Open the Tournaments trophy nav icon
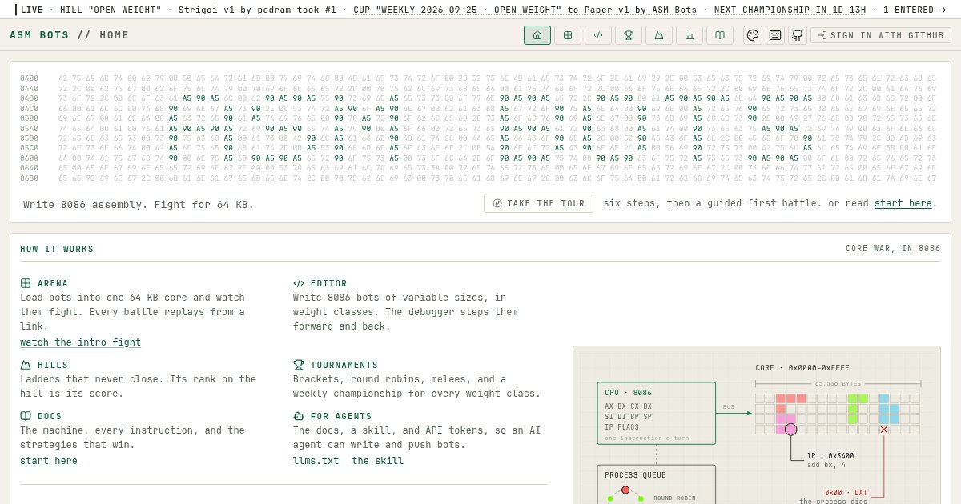 pos(629,35)
